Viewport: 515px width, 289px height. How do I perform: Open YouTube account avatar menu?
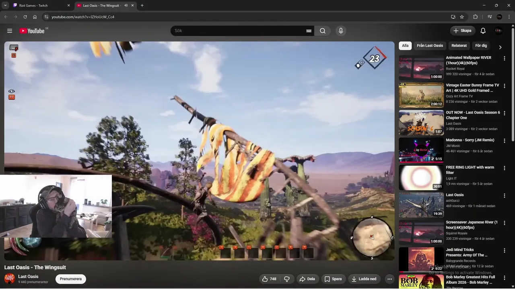[x=499, y=31]
